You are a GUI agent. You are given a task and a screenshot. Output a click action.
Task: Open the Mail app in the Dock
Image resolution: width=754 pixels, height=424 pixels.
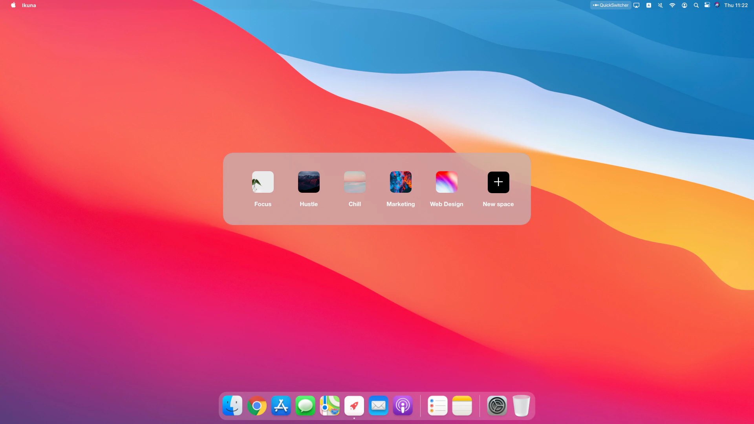[x=379, y=406]
